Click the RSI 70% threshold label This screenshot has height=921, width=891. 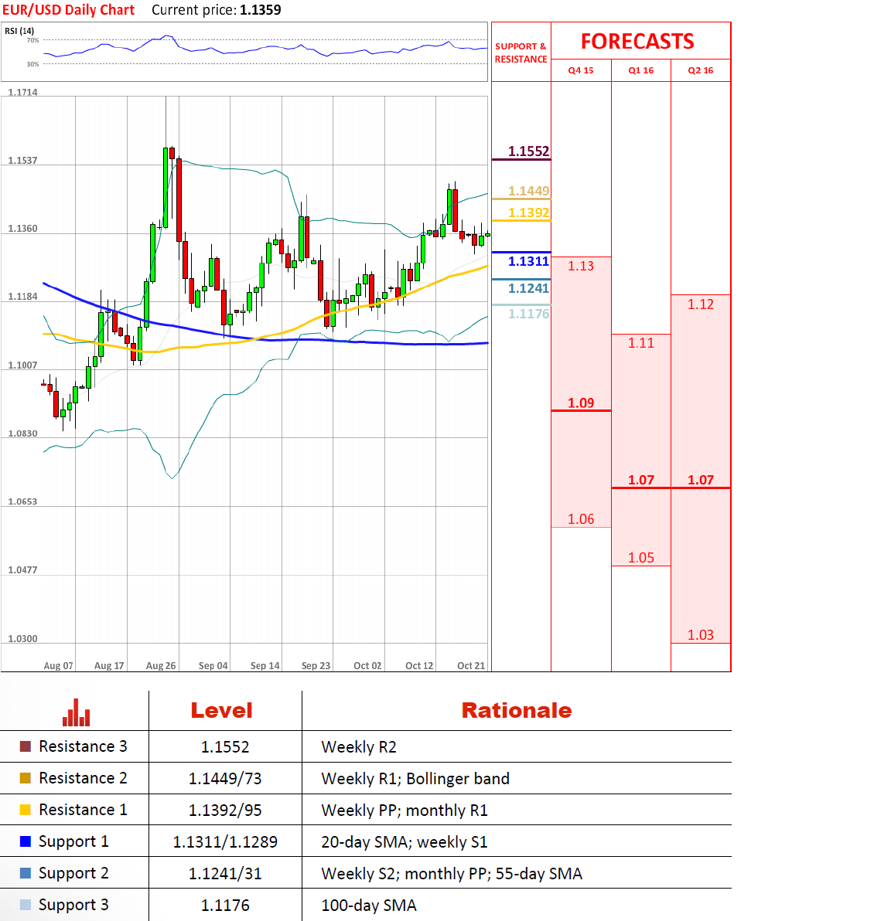pos(32,40)
